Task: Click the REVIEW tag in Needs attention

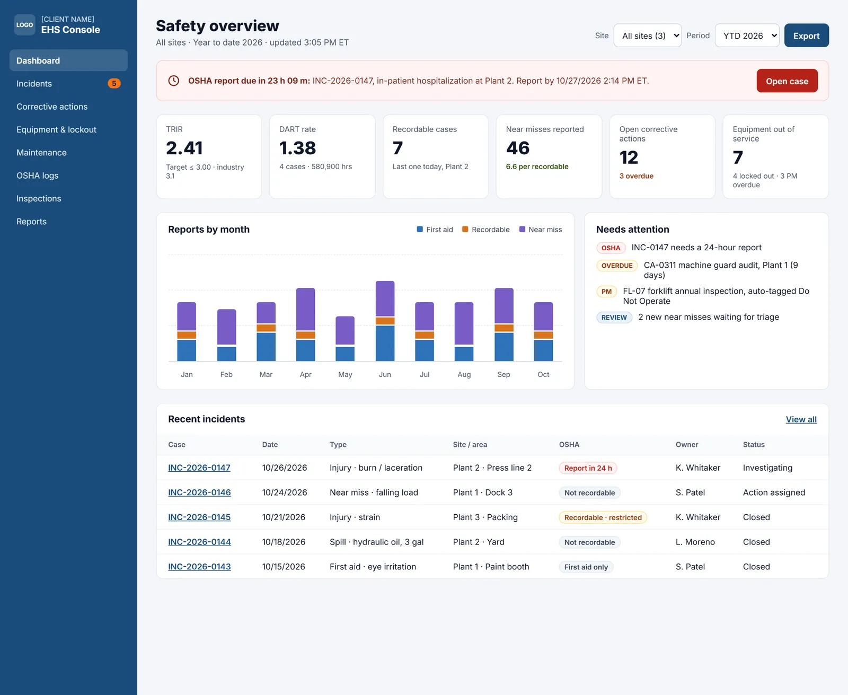Action: tap(614, 318)
